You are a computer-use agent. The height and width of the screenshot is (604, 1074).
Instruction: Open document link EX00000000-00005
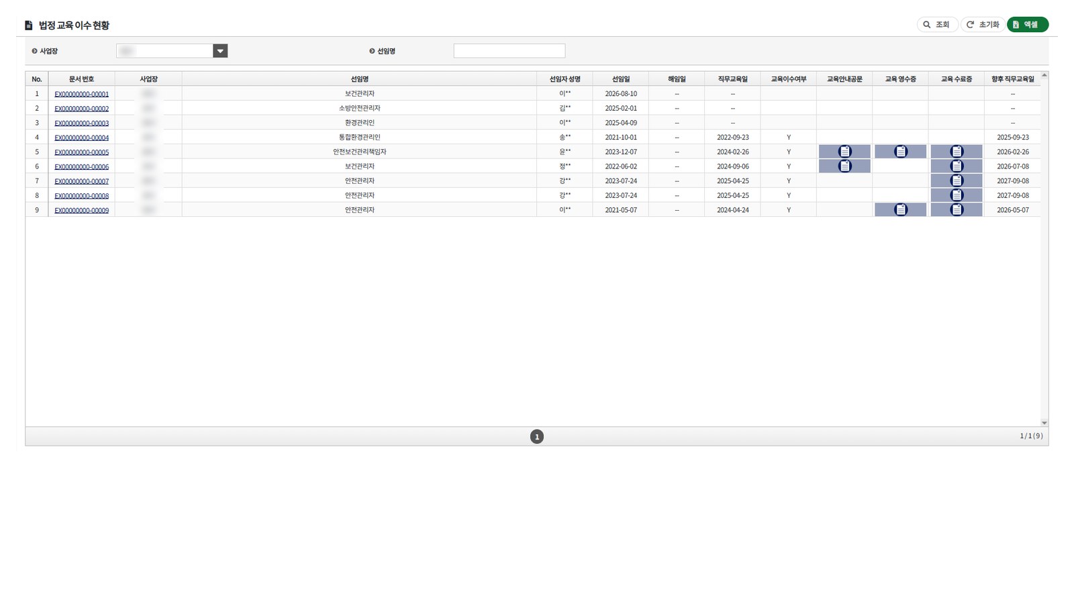point(81,152)
